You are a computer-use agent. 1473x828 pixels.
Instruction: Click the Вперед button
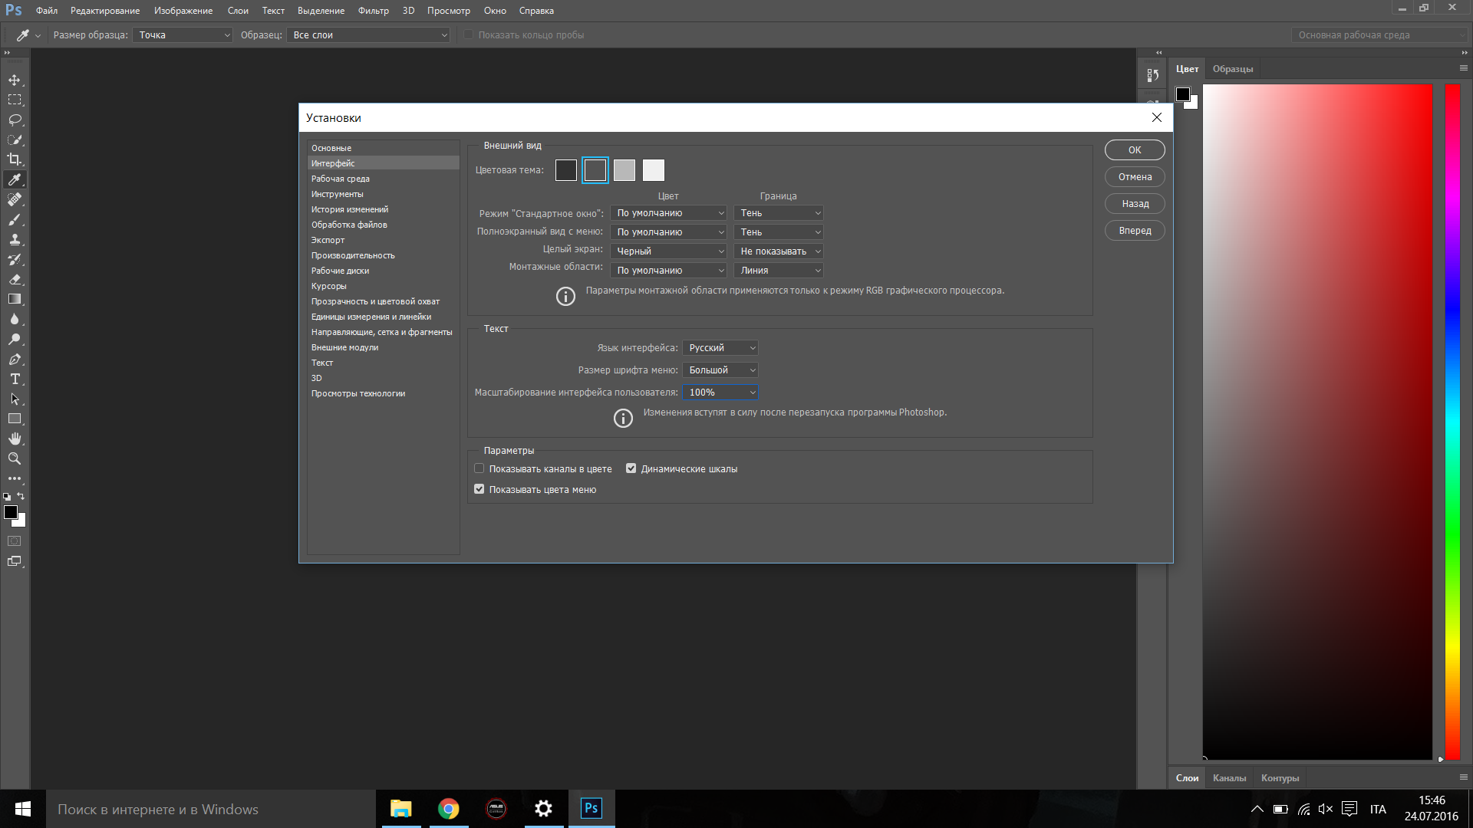1135,231
